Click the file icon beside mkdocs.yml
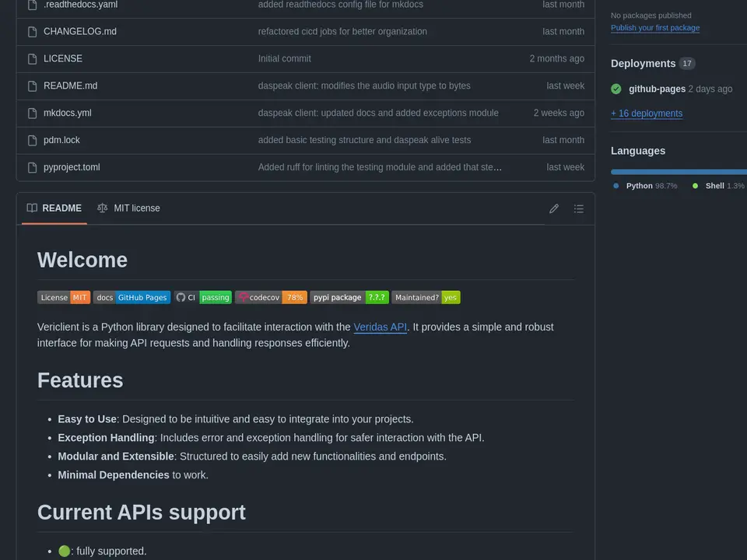 coord(33,114)
